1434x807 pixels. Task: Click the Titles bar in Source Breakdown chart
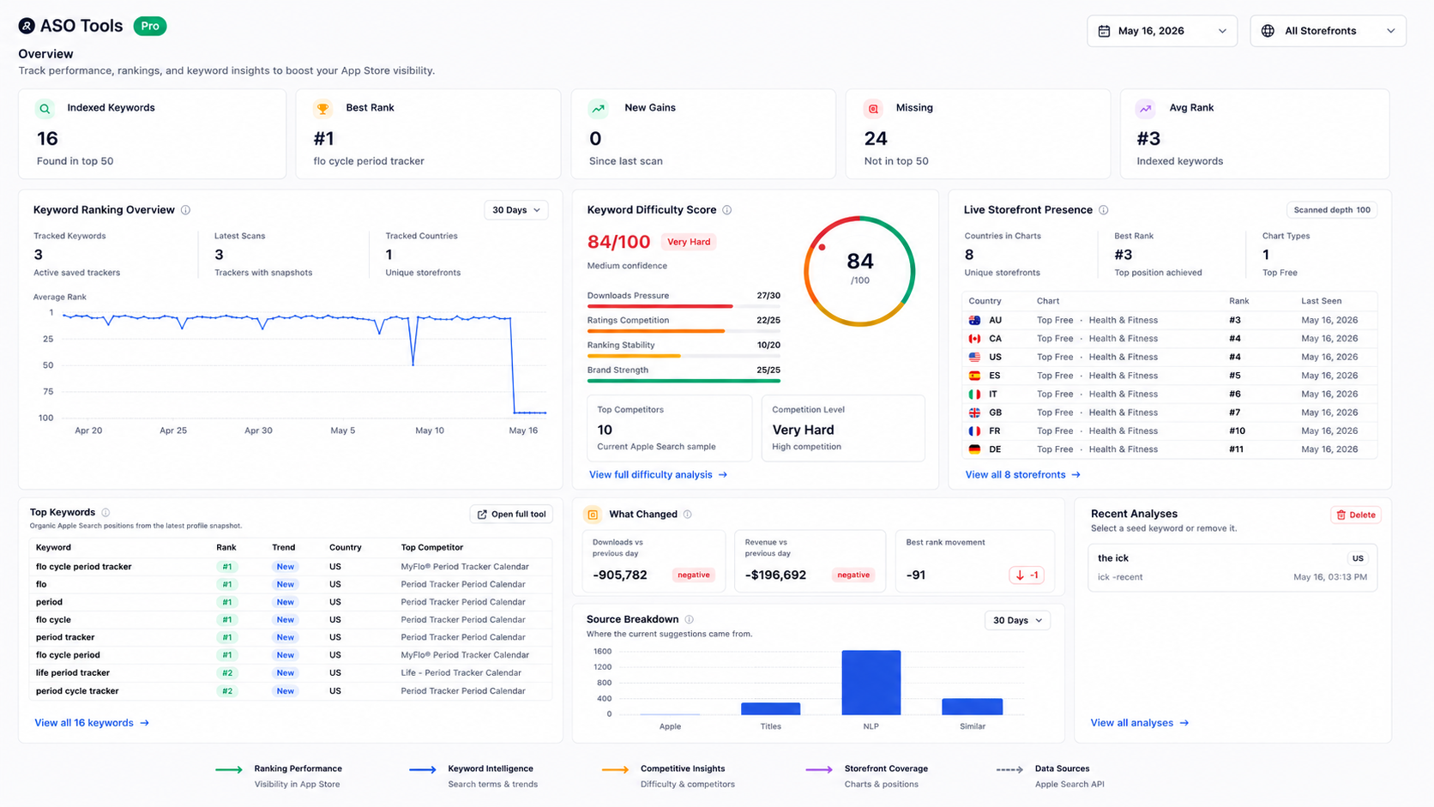[x=770, y=708]
